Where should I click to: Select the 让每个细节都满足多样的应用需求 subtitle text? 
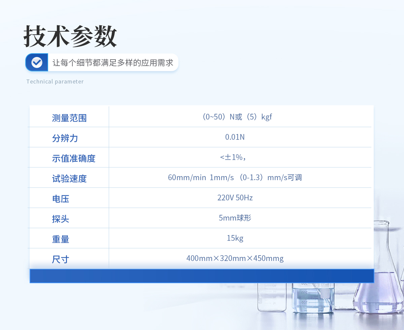pyautogui.click(x=113, y=63)
